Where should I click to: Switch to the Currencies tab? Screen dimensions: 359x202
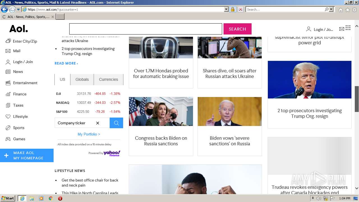coord(108,79)
